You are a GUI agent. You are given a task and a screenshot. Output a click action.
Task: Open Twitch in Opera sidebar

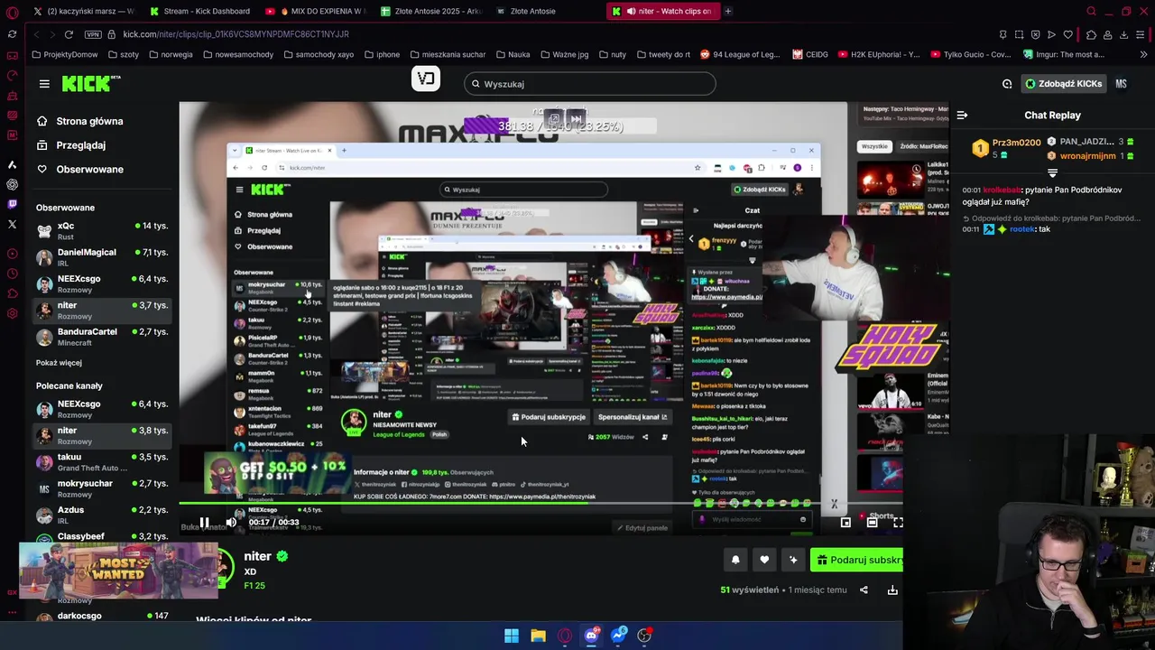(12, 204)
